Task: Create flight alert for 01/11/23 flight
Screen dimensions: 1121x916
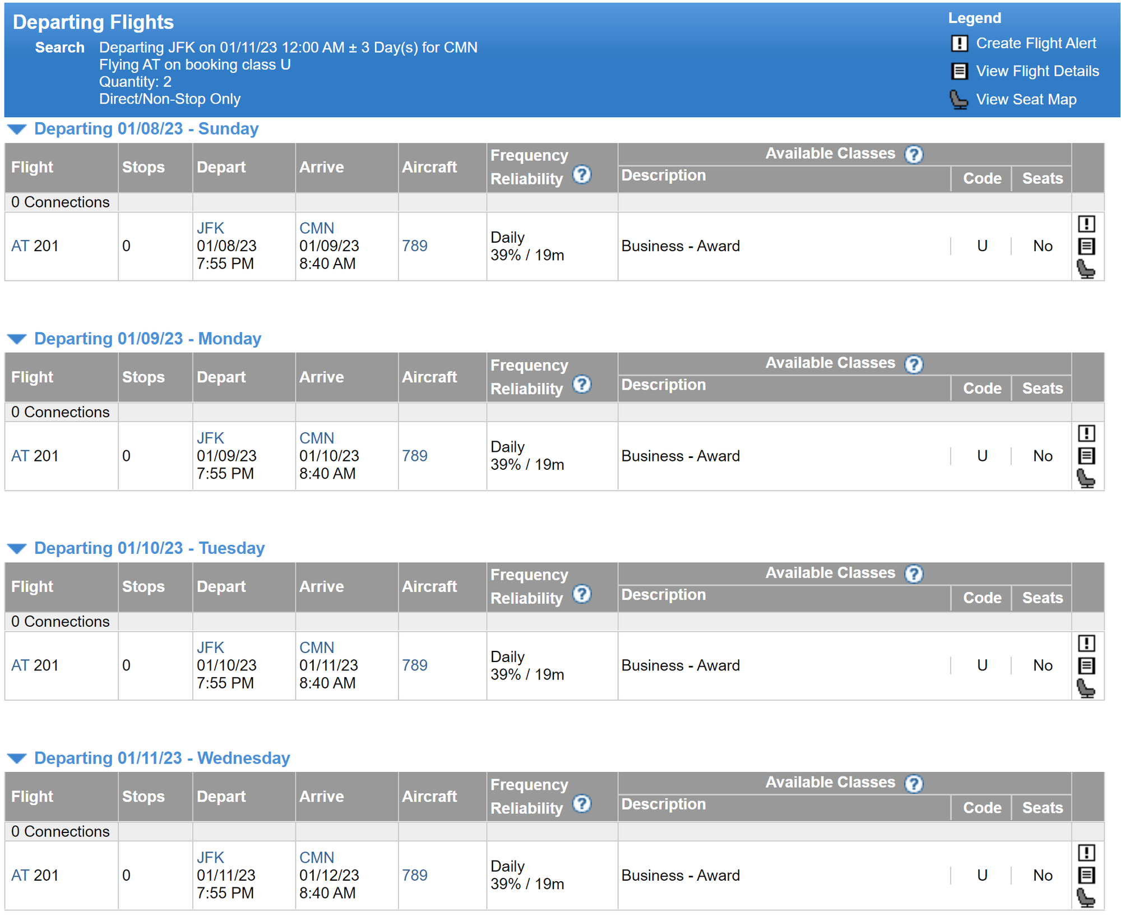Action: coord(1086,853)
